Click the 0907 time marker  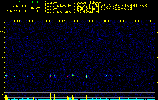107,21
